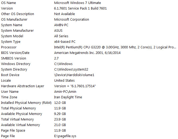The width and height of the screenshot is (178, 139).
Task: Click the Version item label
Action: coord(7,8)
